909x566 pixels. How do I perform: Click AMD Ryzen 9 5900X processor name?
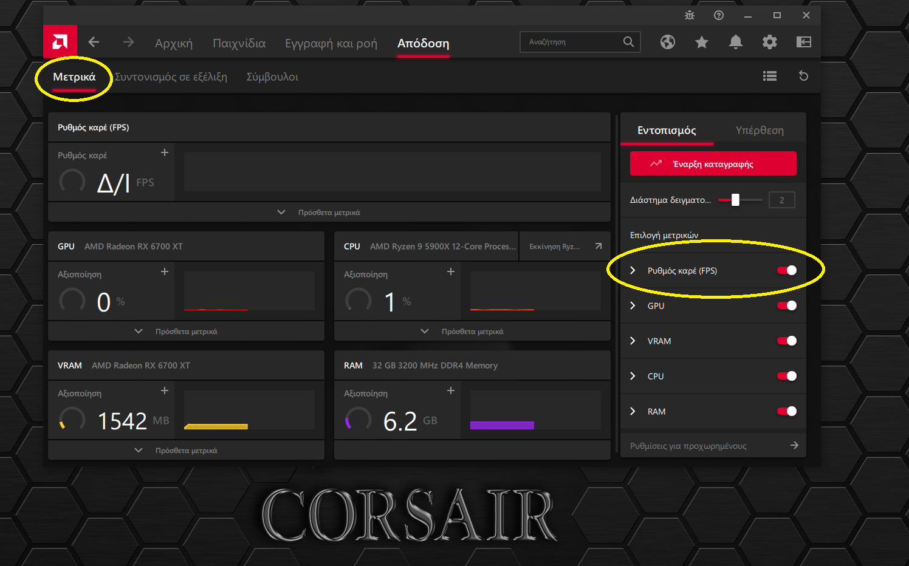[443, 247]
